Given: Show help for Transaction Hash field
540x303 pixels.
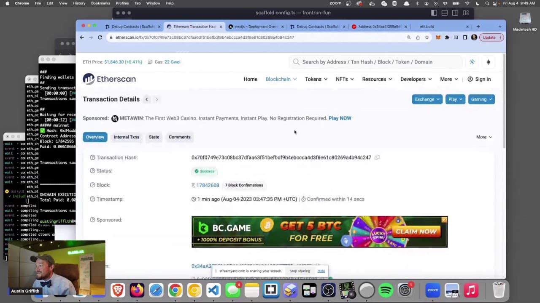Looking at the screenshot, I should [92, 157].
